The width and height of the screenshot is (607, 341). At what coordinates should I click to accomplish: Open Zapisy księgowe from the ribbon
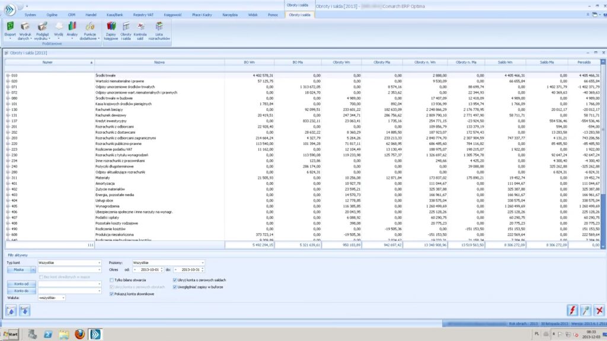click(x=111, y=27)
